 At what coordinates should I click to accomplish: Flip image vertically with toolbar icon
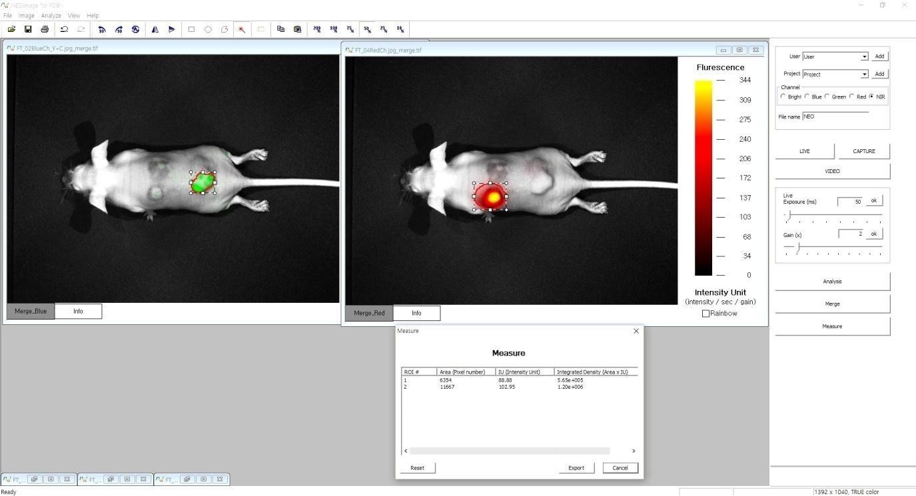(171, 29)
